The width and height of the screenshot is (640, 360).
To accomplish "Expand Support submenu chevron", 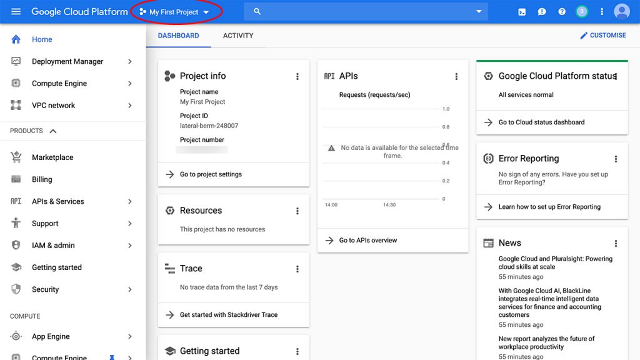I will pos(130,223).
